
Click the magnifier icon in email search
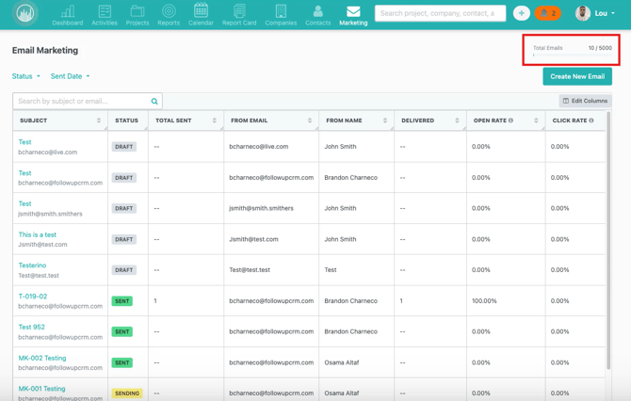pyautogui.click(x=154, y=101)
